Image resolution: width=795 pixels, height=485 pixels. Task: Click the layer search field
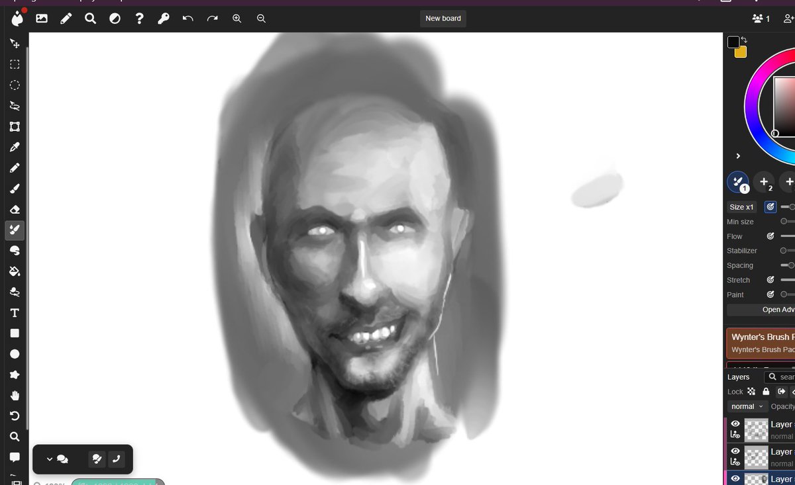[x=779, y=377]
